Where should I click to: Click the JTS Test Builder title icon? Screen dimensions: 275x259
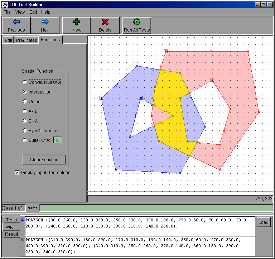coord(5,5)
